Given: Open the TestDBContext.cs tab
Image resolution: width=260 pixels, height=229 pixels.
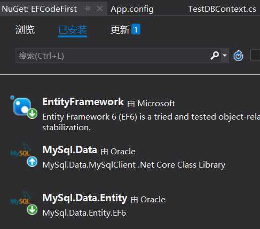Looking at the screenshot, I should (222, 9).
